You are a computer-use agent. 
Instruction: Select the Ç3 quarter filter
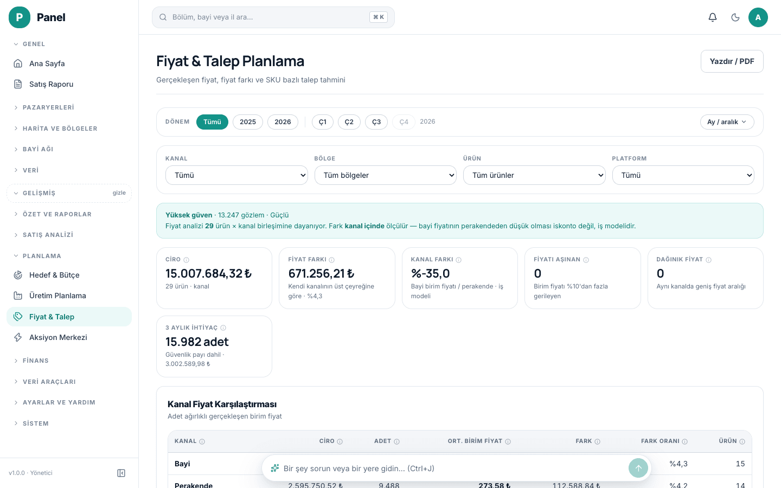pos(376,122)
